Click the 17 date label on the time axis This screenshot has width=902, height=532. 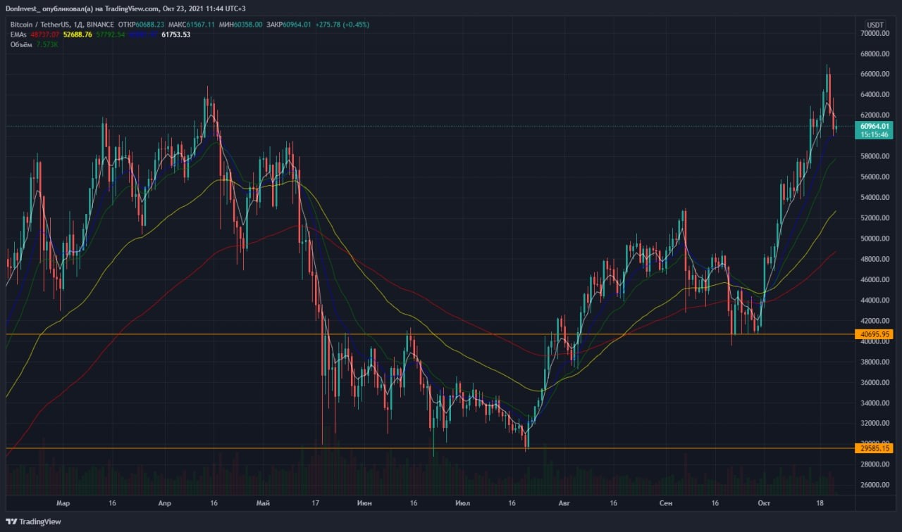coord(316,503)
